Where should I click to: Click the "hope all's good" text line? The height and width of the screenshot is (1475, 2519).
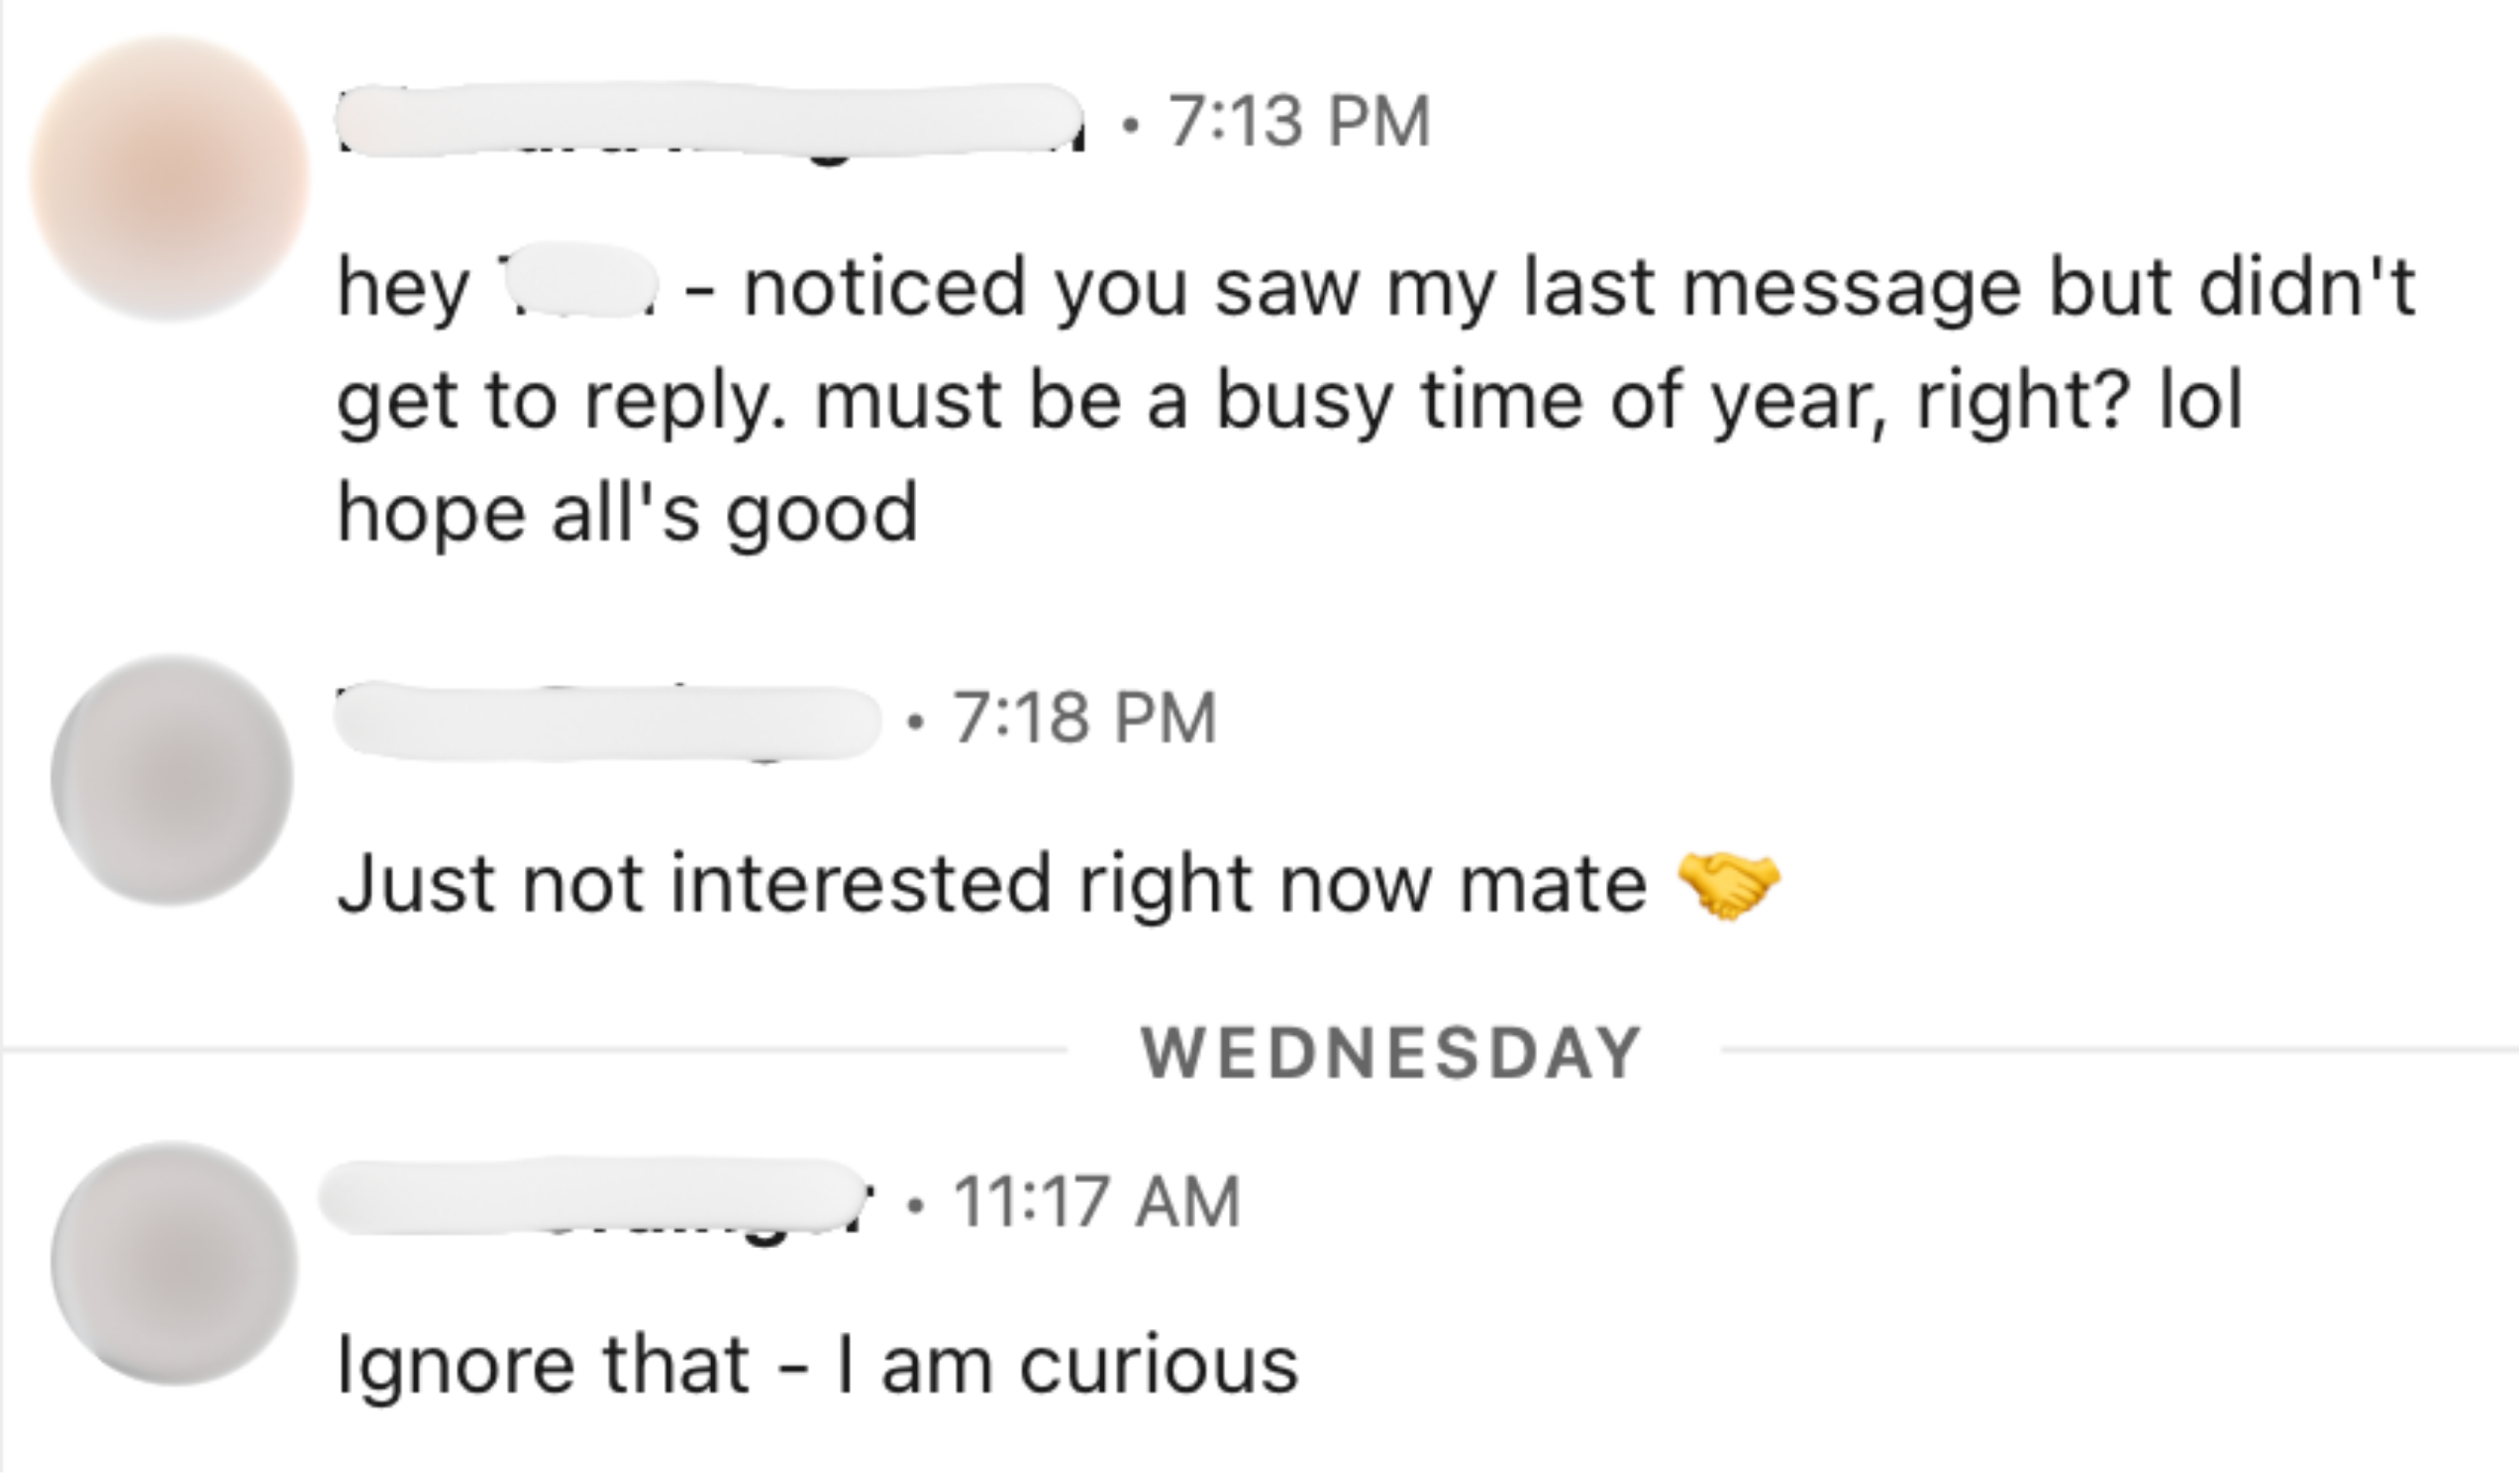[x=627, y=511]
